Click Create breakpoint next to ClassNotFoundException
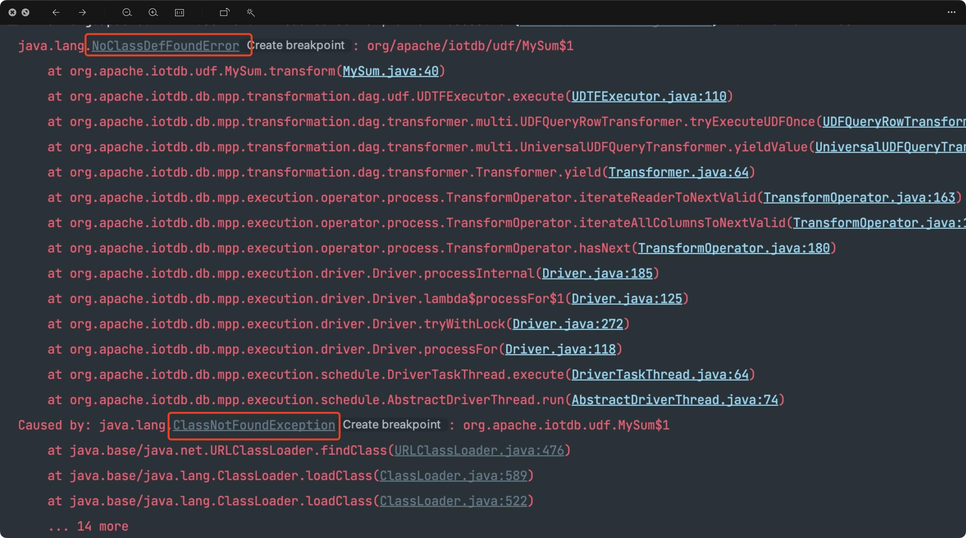Screen dimensions: 966x538 click(392, 425)
